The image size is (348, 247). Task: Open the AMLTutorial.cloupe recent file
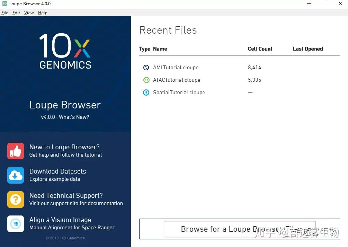(x=176, y=67)
